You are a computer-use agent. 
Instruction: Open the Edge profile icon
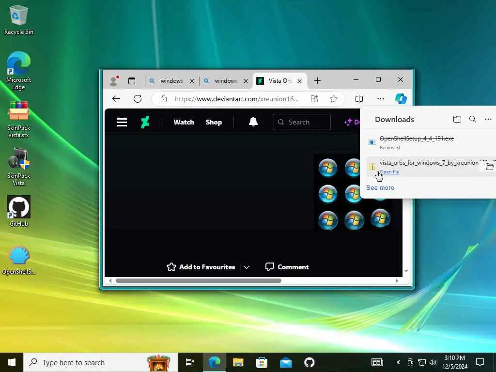tap(113, 81)
